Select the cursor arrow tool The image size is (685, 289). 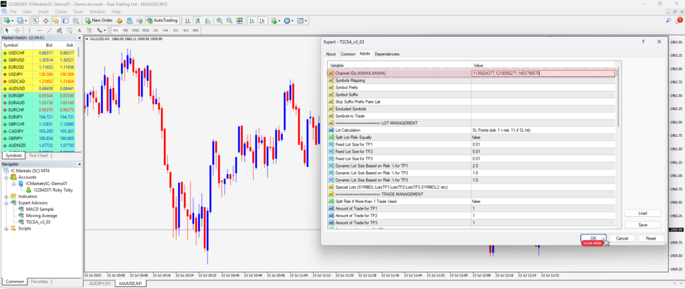coord(7,30)
